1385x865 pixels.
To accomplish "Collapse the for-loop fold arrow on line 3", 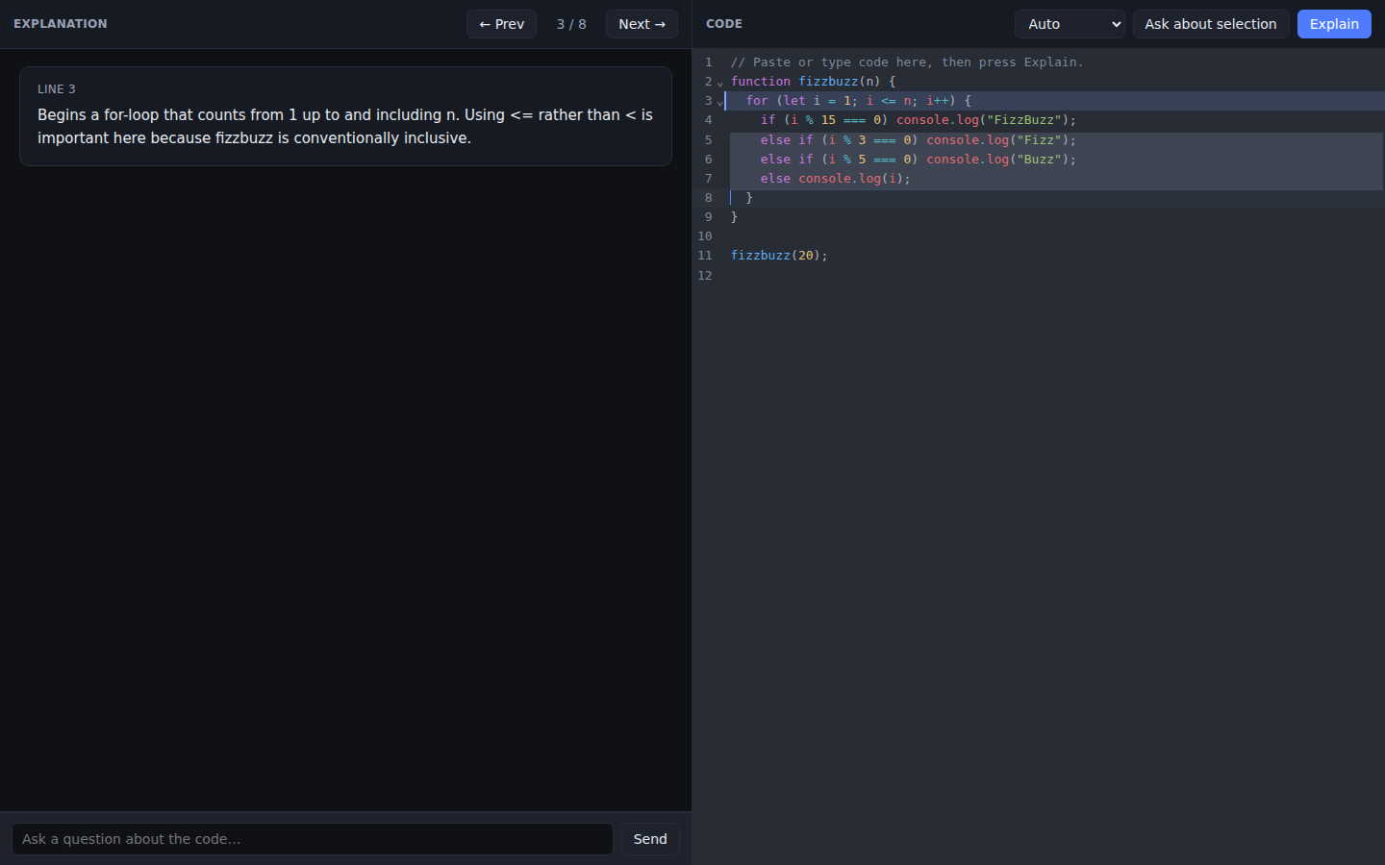I will coord(719,102).
